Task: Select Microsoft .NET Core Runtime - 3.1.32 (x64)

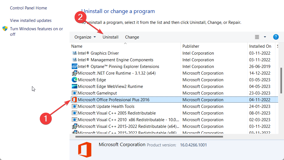Action: (117, 73)
